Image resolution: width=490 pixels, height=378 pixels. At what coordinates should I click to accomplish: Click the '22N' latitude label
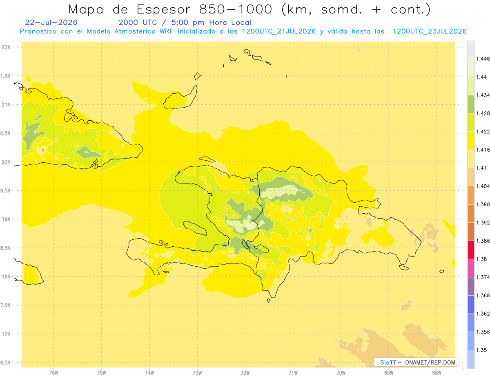(6, 47)
